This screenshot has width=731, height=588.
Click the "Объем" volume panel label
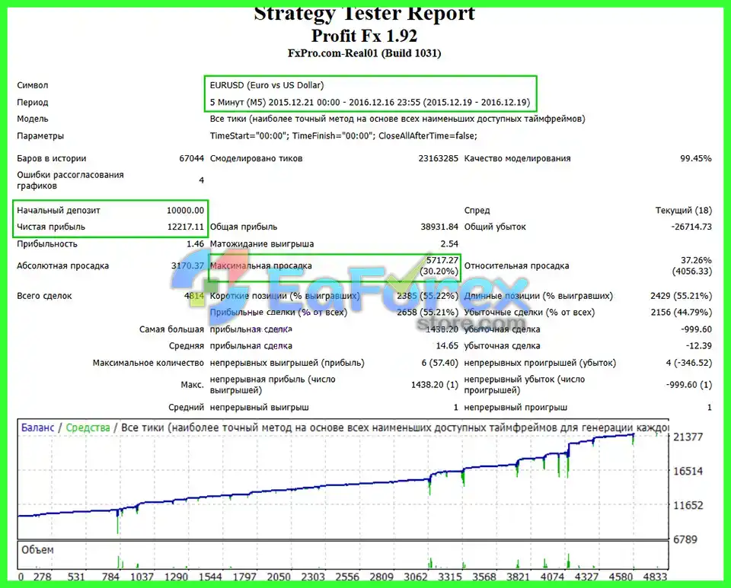coord(37,550)
